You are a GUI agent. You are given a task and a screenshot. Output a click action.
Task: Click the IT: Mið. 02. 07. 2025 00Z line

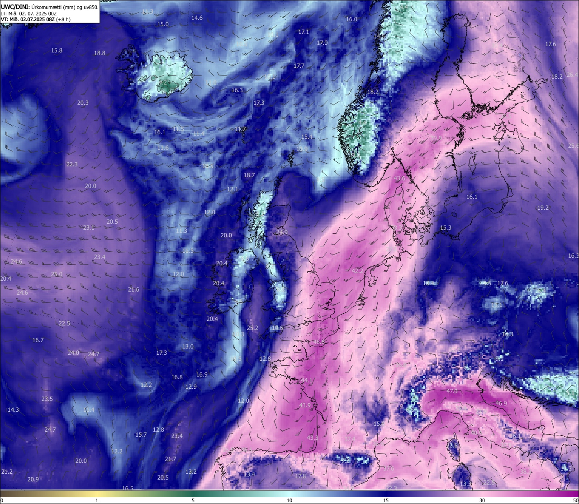click(x=28, y=14)
